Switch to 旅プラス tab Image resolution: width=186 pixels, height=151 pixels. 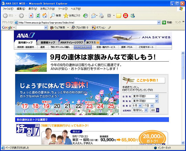click(x=93, y=42)
